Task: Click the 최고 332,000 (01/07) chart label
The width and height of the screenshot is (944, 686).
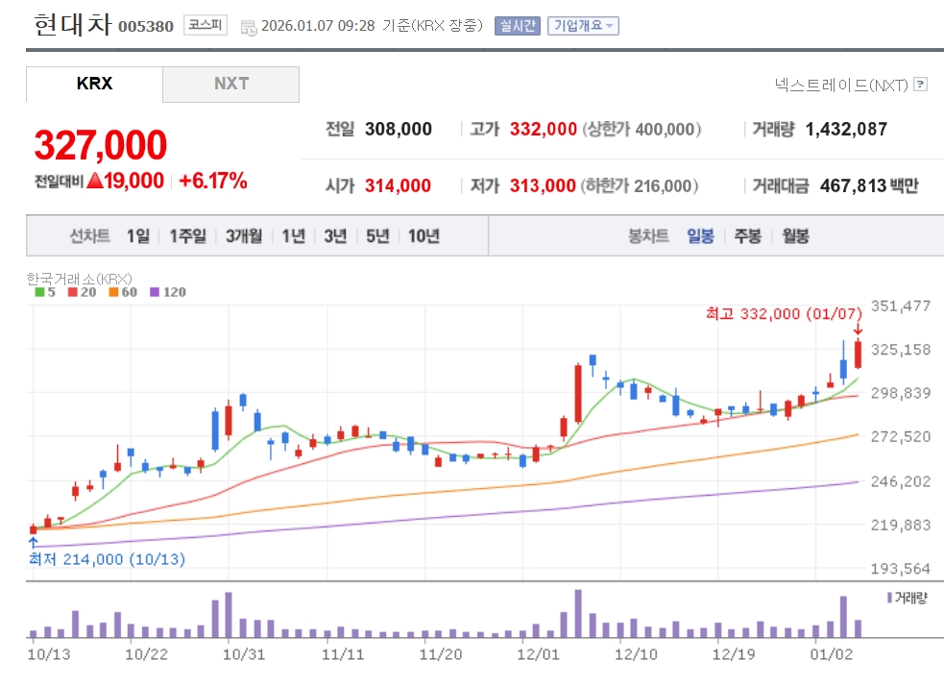Action: point(784,314)
